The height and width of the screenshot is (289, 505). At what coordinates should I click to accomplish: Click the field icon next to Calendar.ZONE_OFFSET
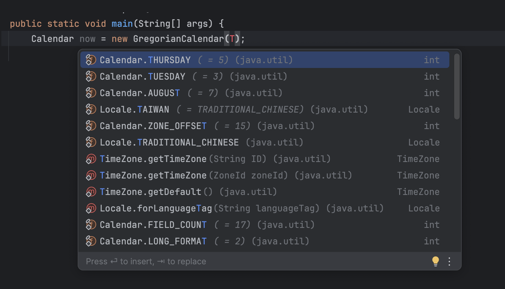(x=91, y=126)
